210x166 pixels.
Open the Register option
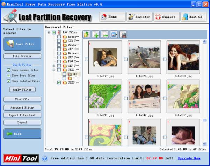(139, 17)
